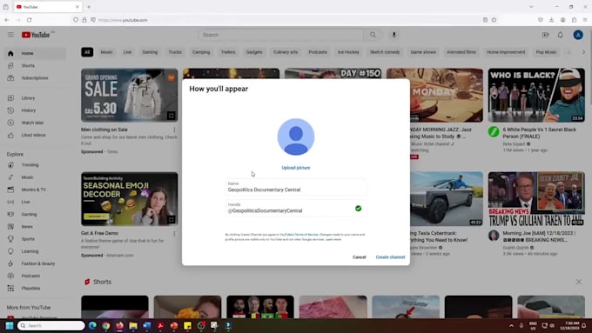The image size is (592, 333).
Task: Open a new browser tab
Action: click(89, 7)
